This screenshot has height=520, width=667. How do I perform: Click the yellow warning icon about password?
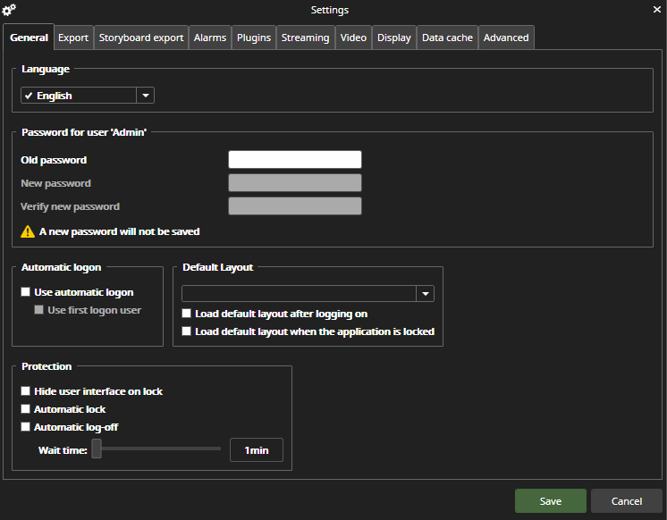click(28, 231)
